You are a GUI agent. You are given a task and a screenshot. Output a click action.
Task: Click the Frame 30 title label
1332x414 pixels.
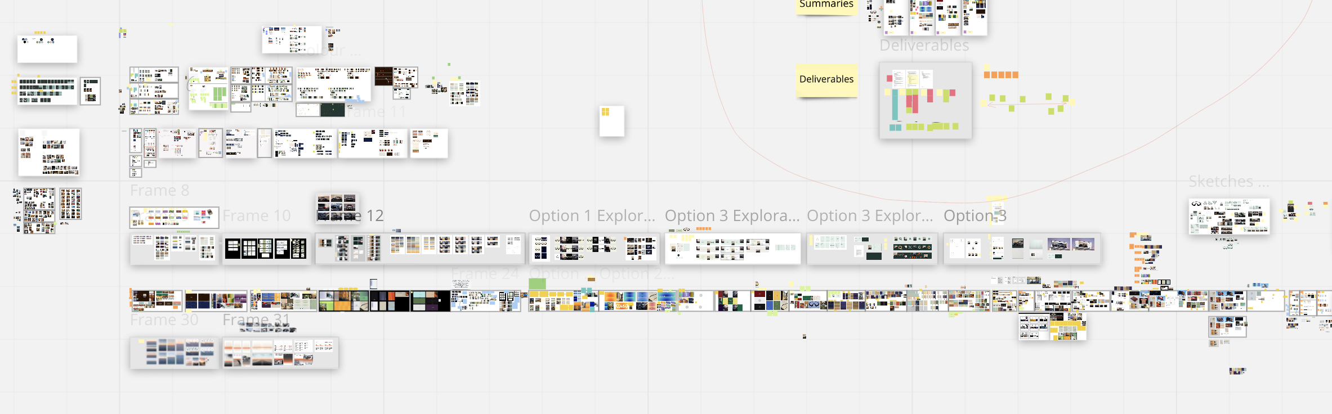click(164, 320)
